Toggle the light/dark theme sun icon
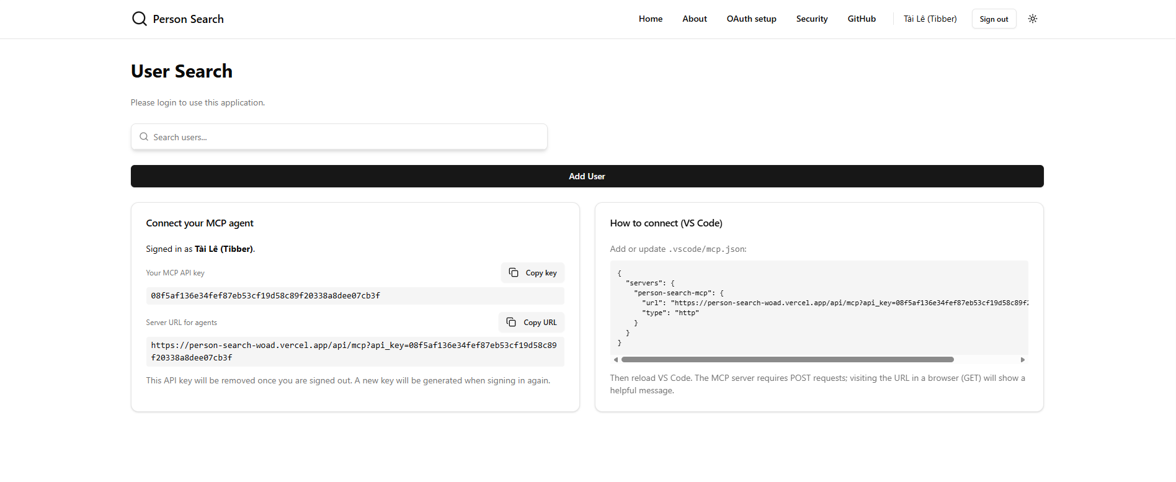Image resolution: width=1176 pixels, height=482 pixels. click(x=1033, y=19)
